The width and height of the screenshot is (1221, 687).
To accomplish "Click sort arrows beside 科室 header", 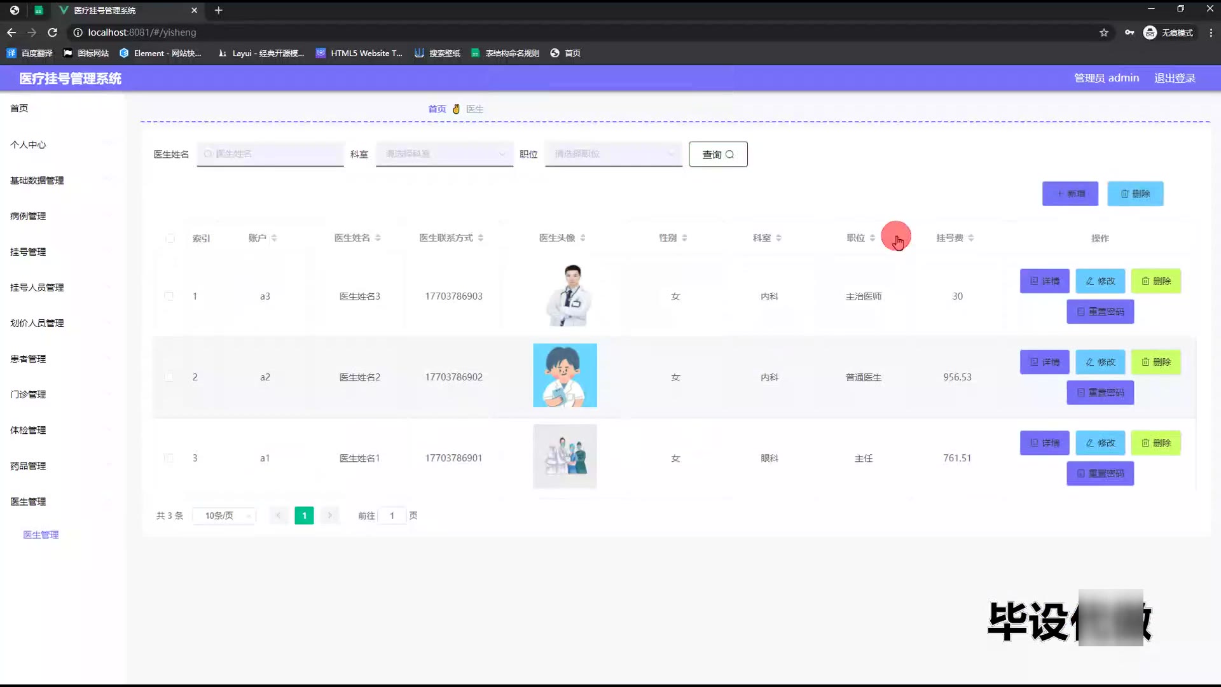I will [778, 238].
